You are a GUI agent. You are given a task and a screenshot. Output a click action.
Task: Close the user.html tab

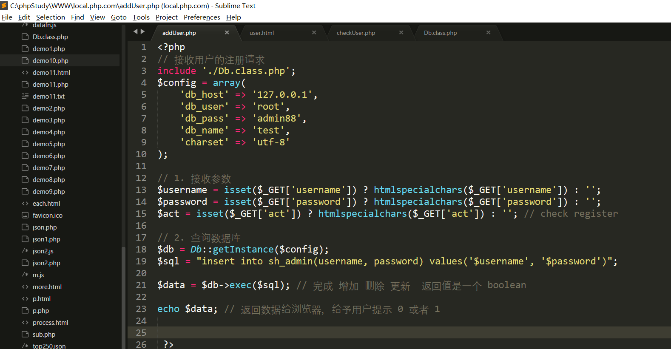[314, 32]
